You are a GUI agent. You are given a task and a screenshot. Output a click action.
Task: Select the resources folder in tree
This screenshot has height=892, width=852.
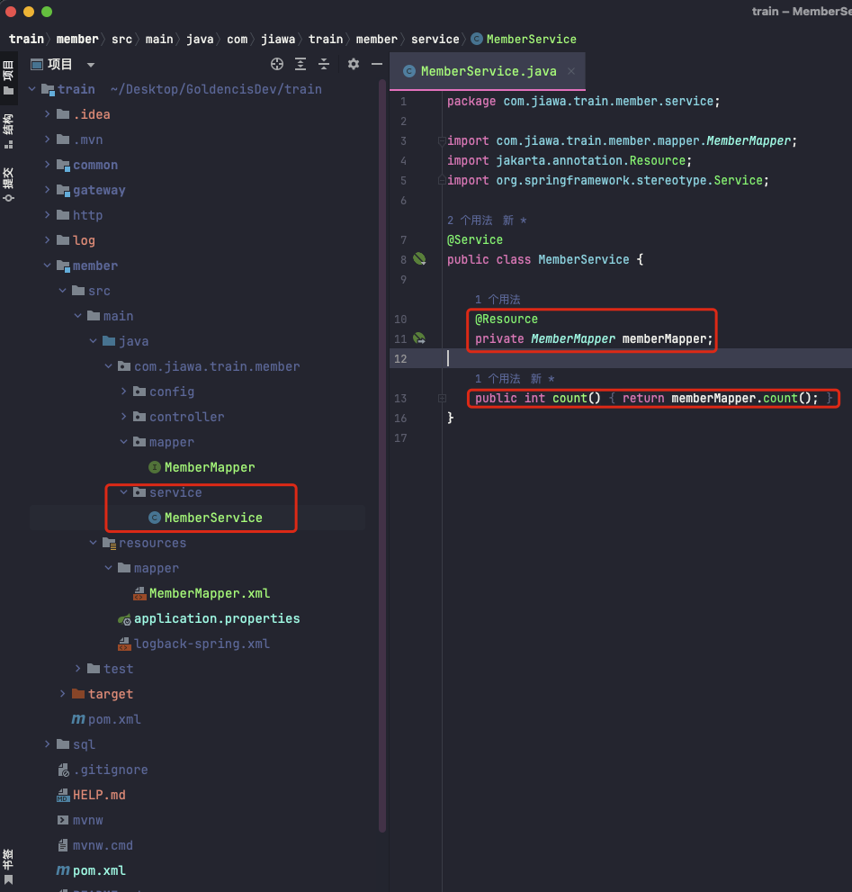tap(152, 543)
